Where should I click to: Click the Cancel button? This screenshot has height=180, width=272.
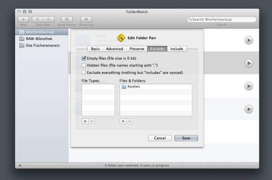point(160,138)
